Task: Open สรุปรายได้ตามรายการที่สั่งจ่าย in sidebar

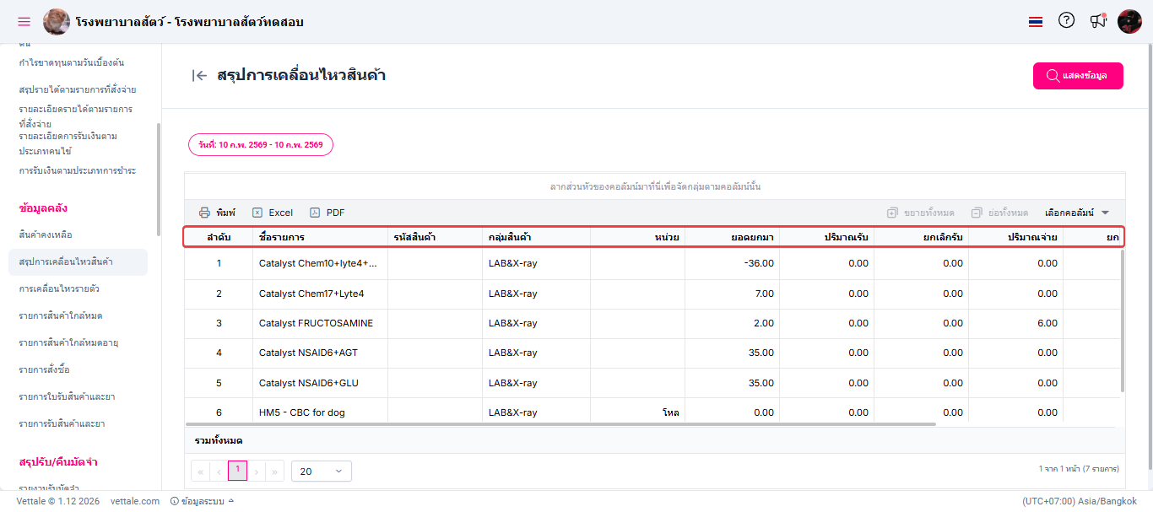Action: click(78, 89)
